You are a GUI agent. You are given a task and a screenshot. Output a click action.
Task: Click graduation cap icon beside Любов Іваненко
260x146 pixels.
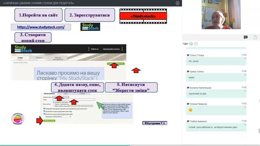[188, 121]
